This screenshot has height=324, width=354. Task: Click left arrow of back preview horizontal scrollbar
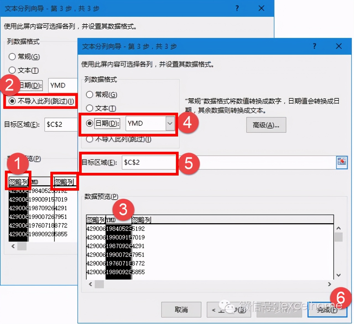click(x=13, y=246)
